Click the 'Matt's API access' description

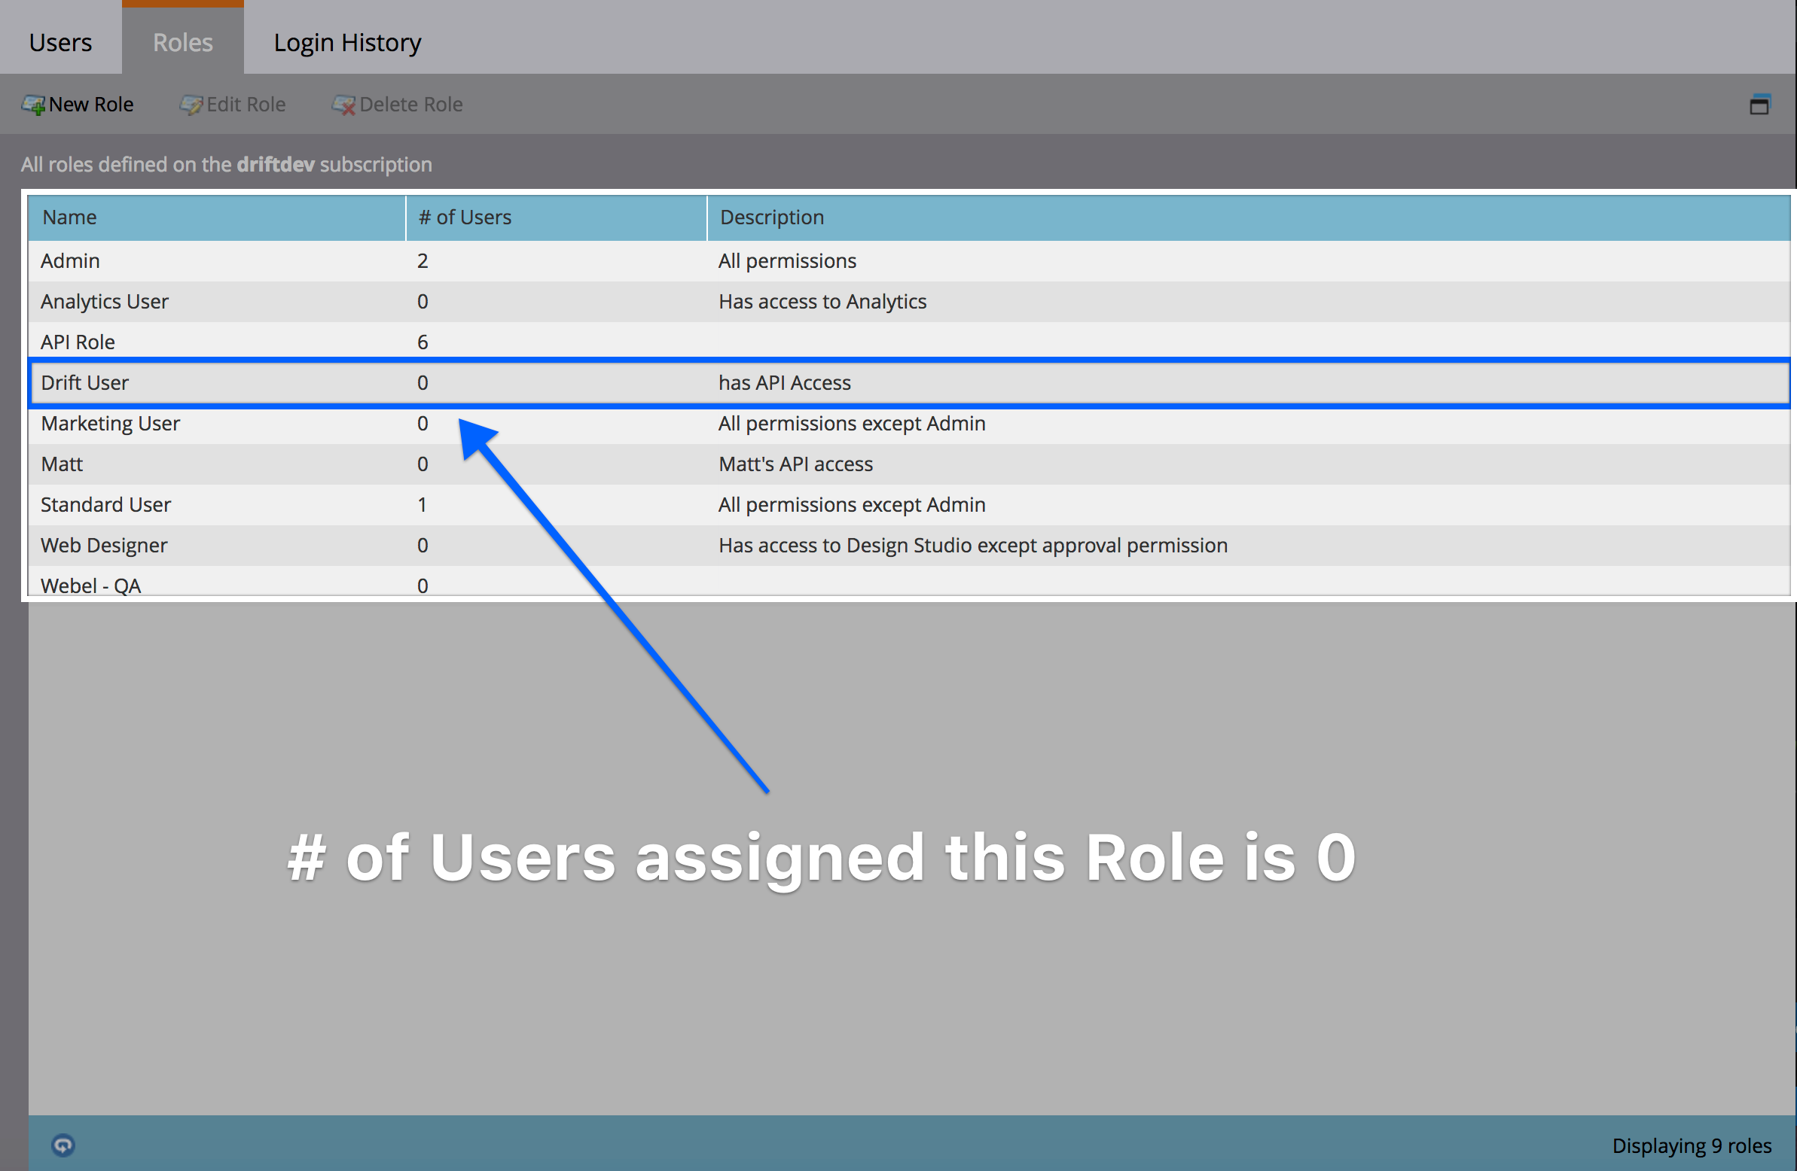click(795, 464)
